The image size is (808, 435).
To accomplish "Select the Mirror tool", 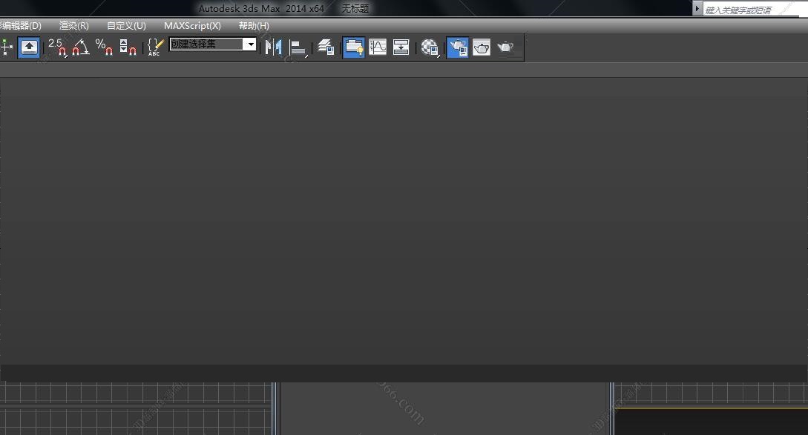I will (x=273, y=47).
